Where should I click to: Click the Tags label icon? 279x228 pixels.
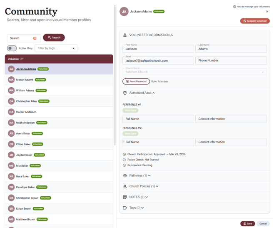[125, 208]
